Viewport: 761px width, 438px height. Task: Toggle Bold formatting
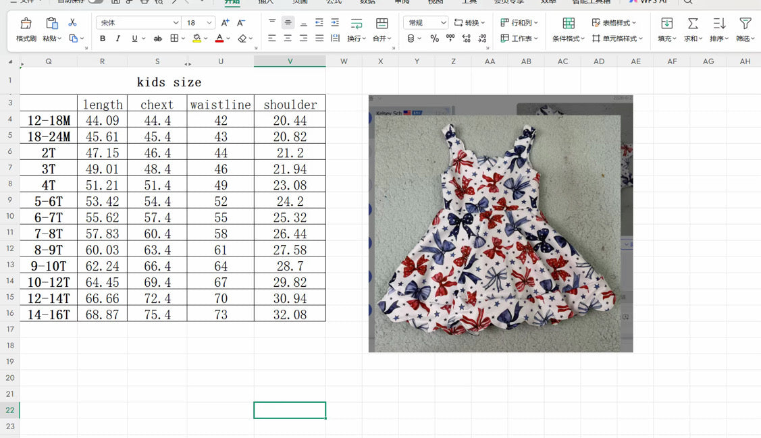103,38
